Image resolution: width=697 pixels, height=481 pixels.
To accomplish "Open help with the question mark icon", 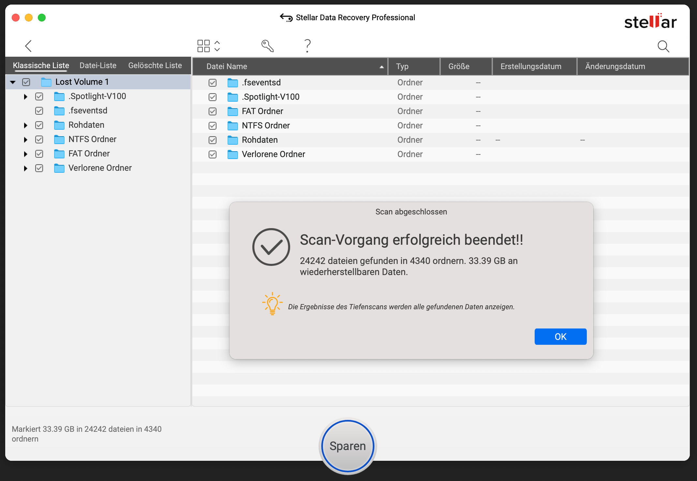I will (307, 46).
